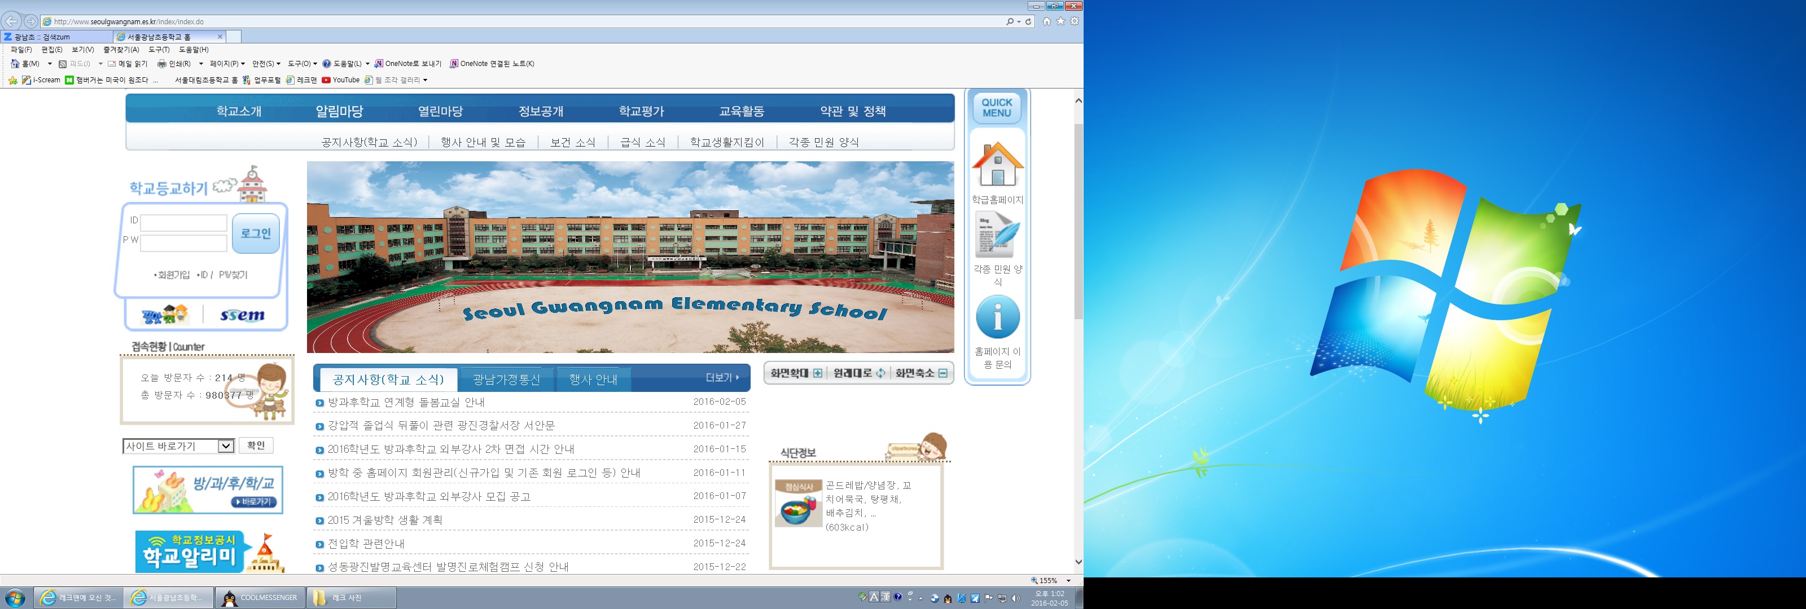Open the 도구(O) command bar dropdown
The image size is (1806, 609).
(302, 64)
